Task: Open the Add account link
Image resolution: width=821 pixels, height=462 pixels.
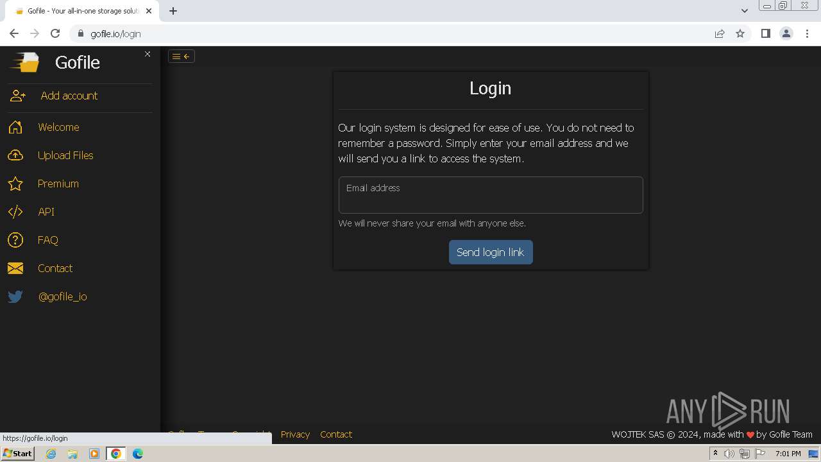Action: 69,96
